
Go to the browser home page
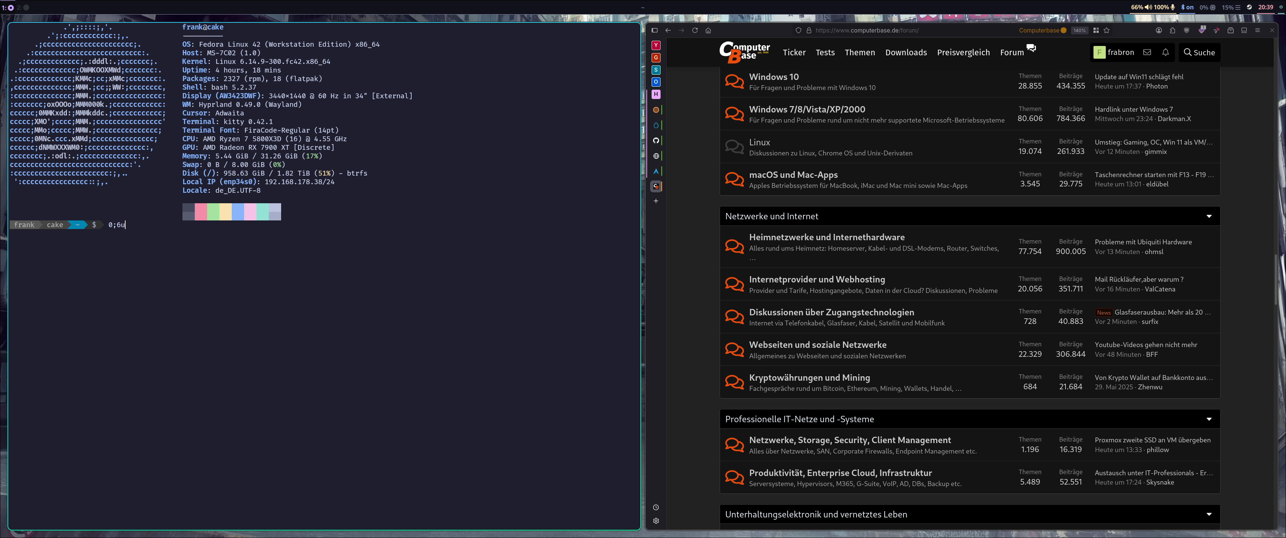[708, 30]
